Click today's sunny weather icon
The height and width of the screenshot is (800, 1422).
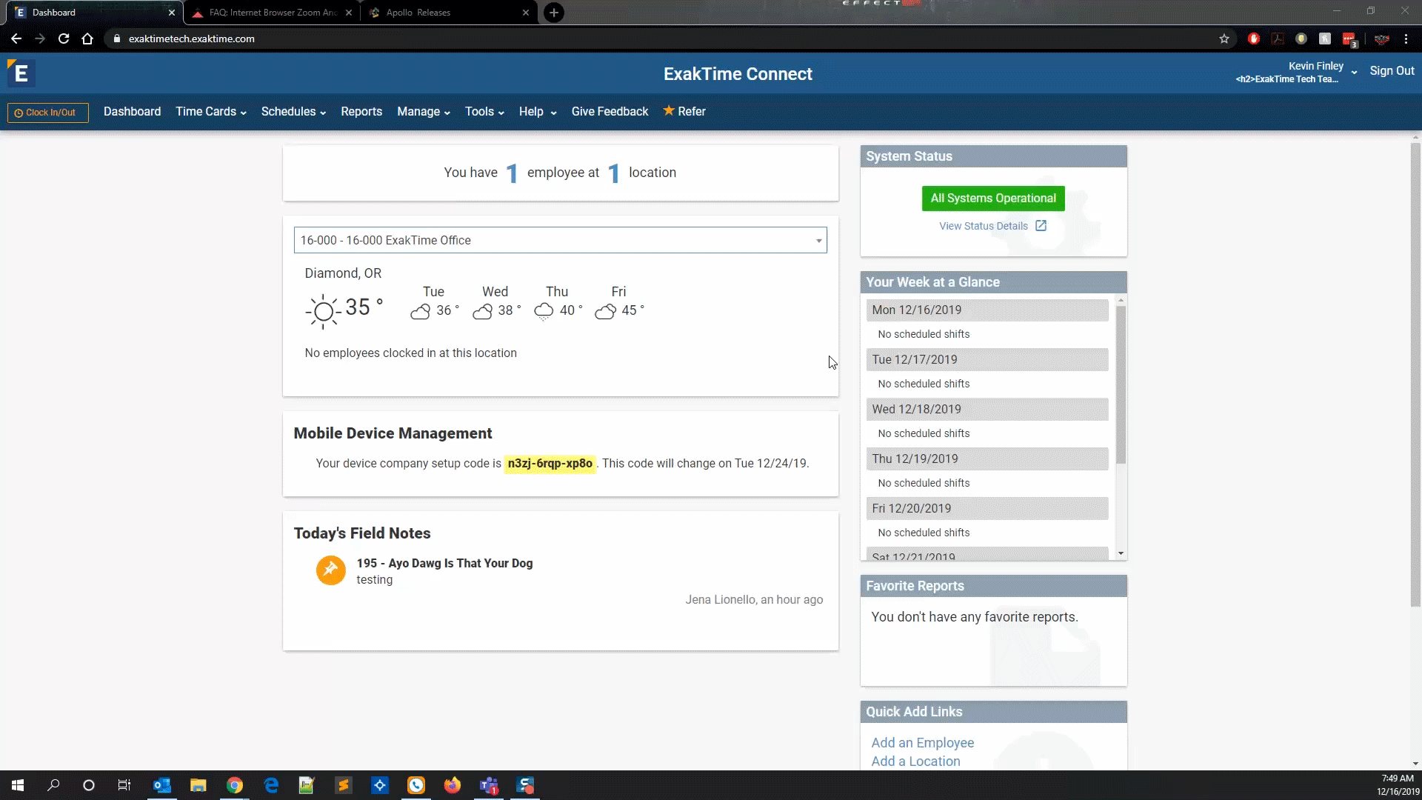[x=323, y=311]
